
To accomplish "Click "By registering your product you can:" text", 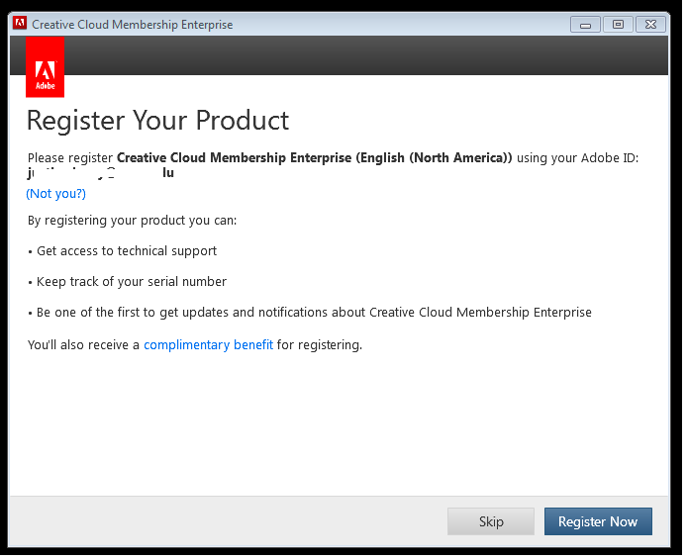I will (132, 221).
